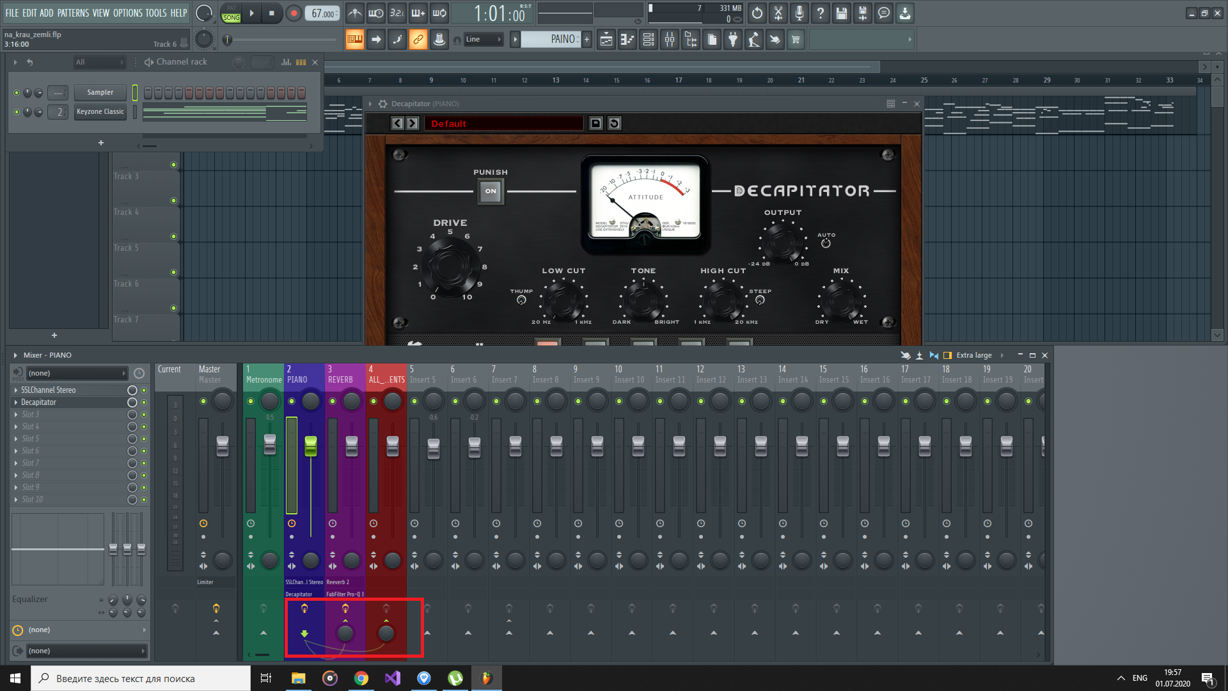The width and height of the screenshot is (1228, 691).
Task: Open Decapitator plugin gear settings
Action: pos(382,104)
